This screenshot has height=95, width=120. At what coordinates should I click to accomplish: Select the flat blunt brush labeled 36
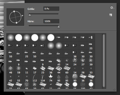[x=75, y=54]
